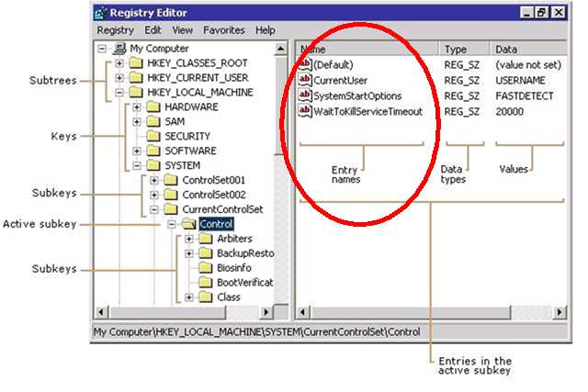This screenshot has width=588, height=392.
Task: Click the open Control folder icon
Action: [x=188, y=224]
